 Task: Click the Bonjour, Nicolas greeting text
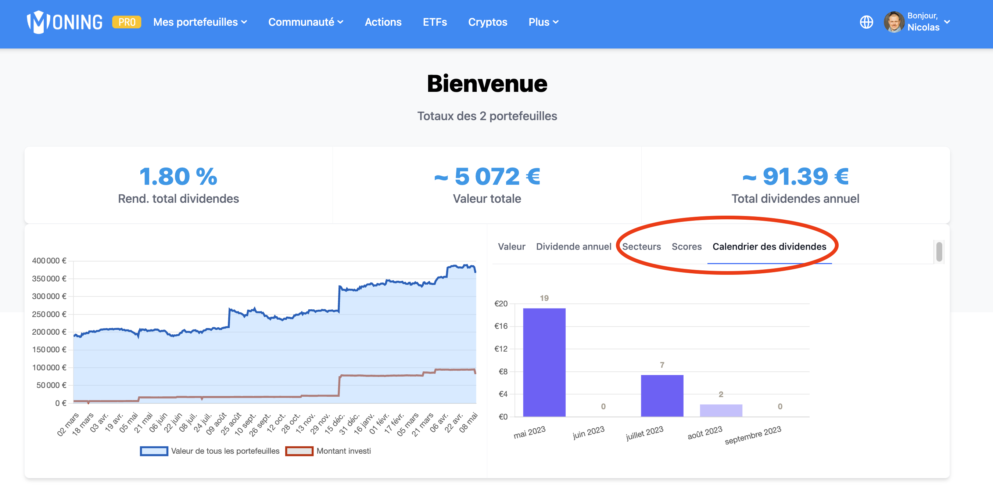pyautogui.click(x=923, y=22)
